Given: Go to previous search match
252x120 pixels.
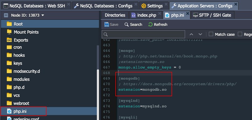Looking at the screenshot, I should 191,34.
